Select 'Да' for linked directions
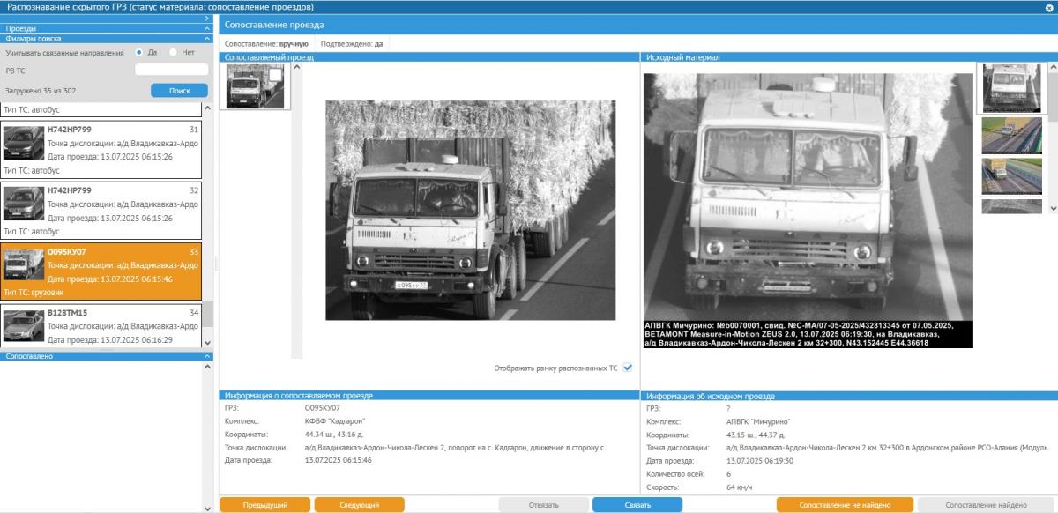This screenshot has width=1058, height=513. pyautogui.click(x=139, y=53)
